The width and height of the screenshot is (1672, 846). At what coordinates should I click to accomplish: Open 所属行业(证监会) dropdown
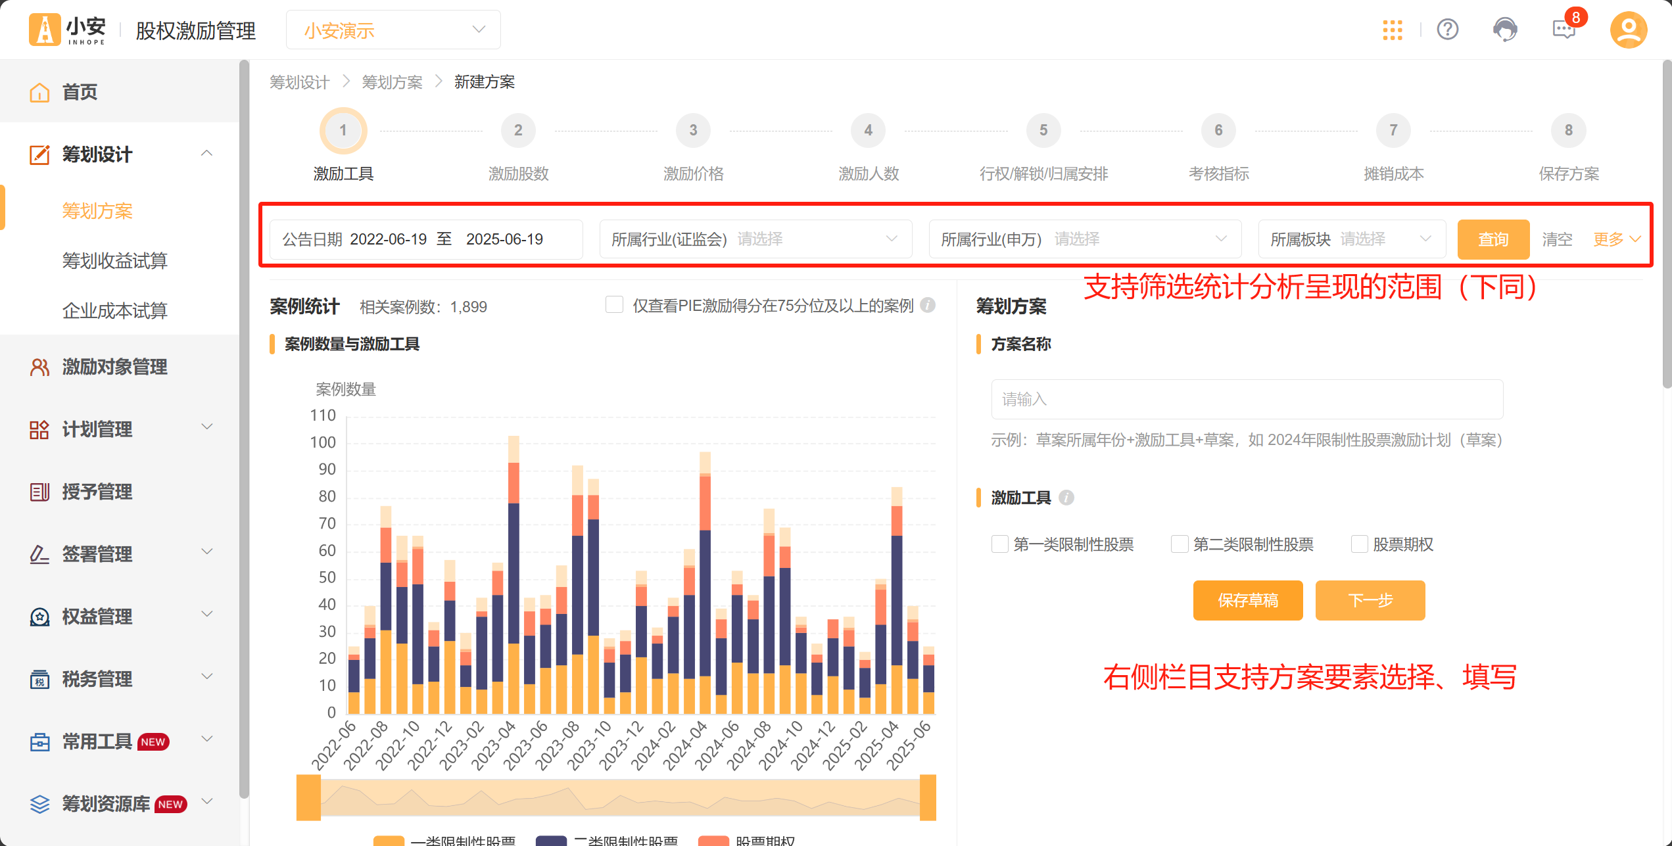pyautogui.click(x=755, y=239)
